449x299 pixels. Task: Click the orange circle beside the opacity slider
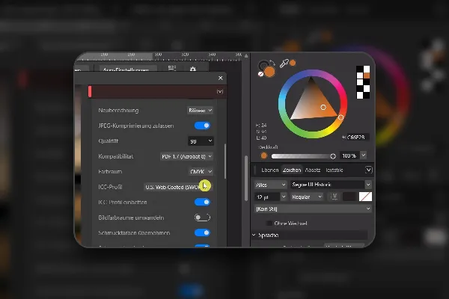point(263,155)
